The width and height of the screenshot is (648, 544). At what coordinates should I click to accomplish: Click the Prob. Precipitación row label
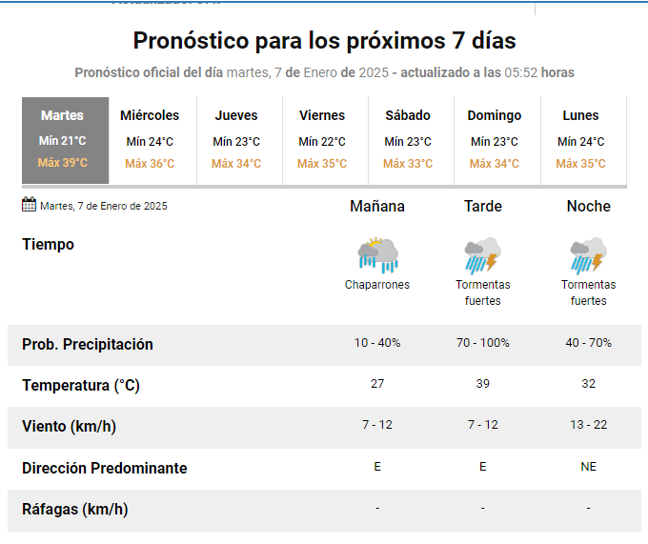click(88, 344)
